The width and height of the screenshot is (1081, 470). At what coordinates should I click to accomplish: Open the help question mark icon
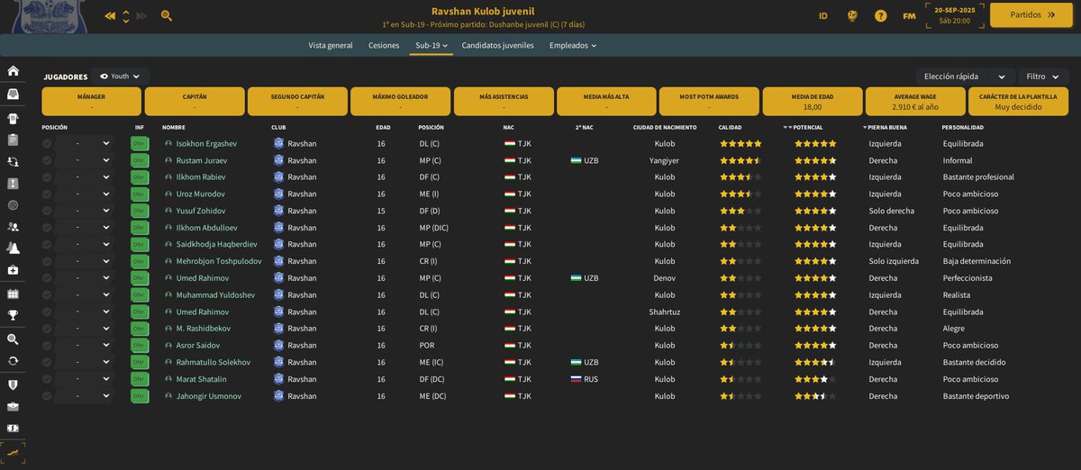[x=881, y=16]
